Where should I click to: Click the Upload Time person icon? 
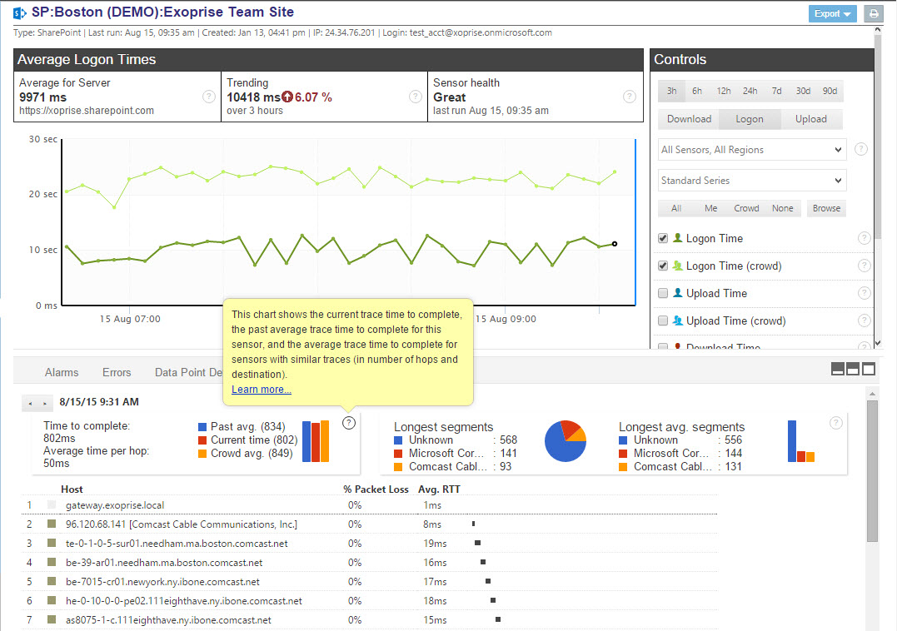pyautogui.click(x=678, y=293)
